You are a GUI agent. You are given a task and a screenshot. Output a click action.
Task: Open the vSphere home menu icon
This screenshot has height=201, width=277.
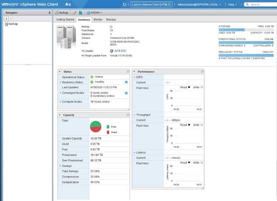pyautogui.click(x=68, y=5)
